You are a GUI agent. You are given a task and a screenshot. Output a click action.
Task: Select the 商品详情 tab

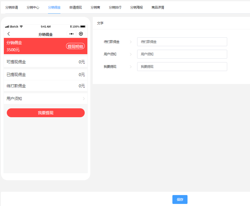(x=158, y=7)
